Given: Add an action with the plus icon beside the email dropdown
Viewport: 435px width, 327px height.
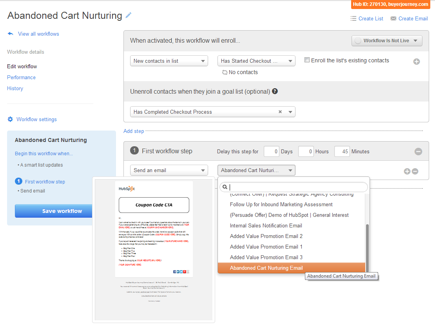Looking at the screenshot, I should (407, 171).
